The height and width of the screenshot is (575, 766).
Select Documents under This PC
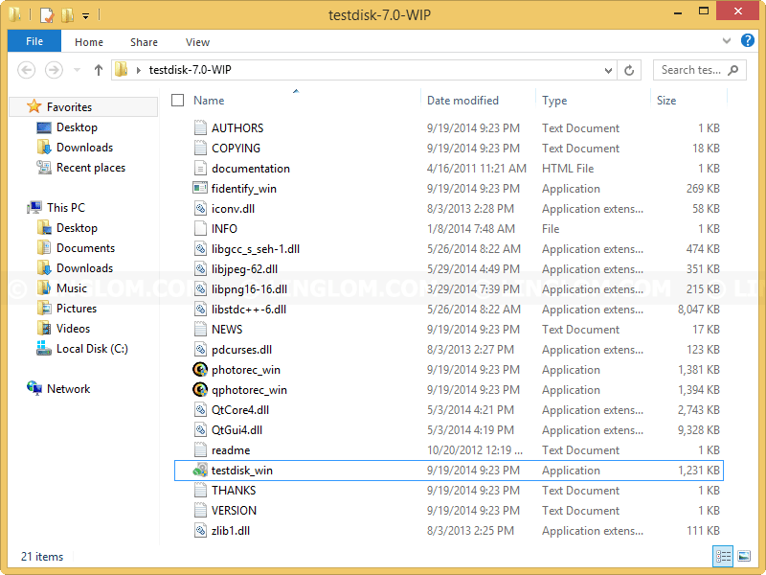point(85,248)
